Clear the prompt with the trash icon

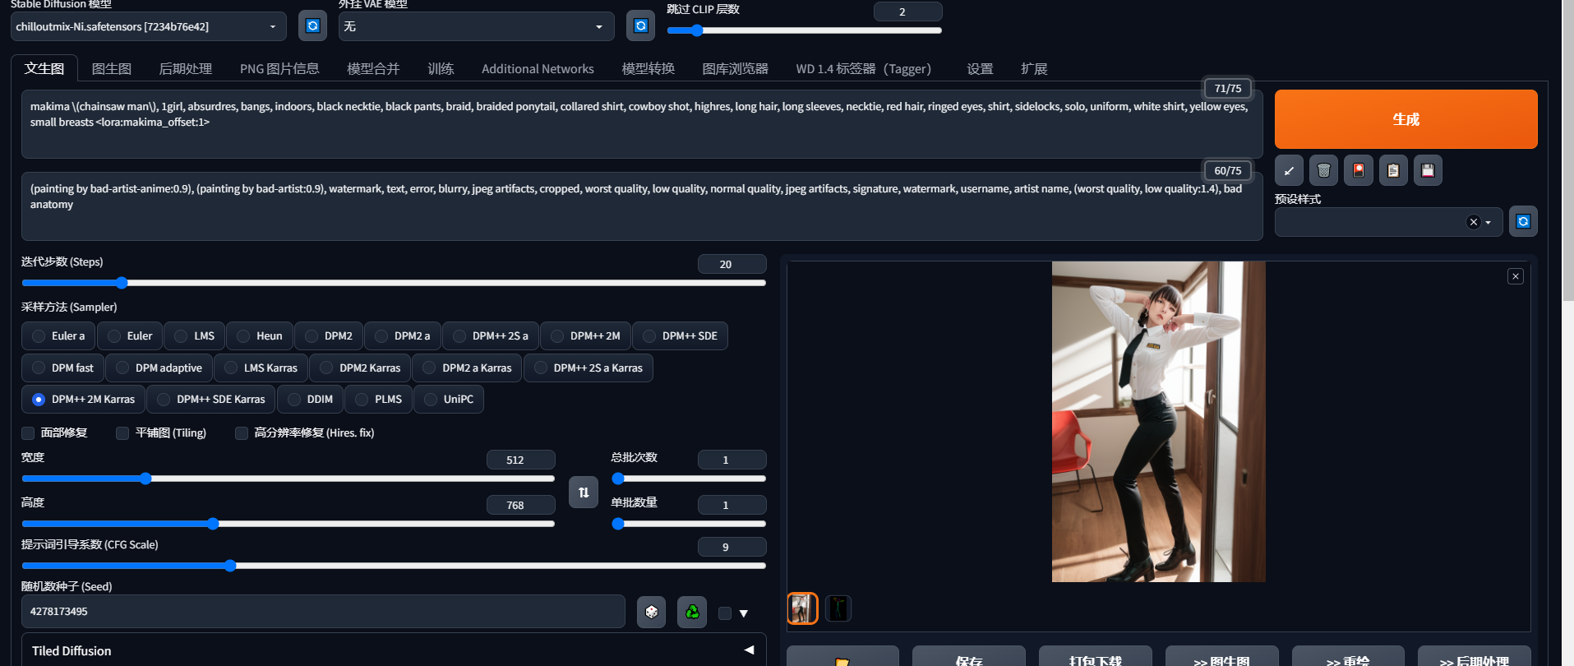tap(1323, 170)
